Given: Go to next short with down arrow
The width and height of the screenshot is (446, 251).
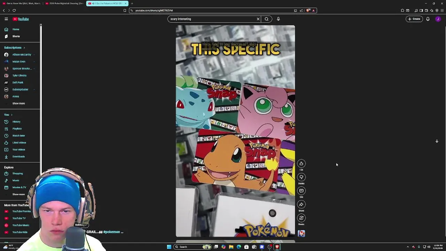Looking at the screenshot, I should coord(437,141).
